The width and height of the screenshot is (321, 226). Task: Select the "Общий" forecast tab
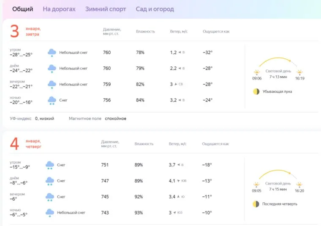23,9
